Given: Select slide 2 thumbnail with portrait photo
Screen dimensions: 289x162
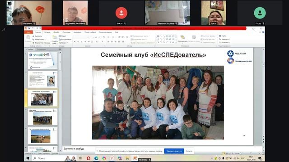Looking at the screenshot, I should (x=42, y=79).
